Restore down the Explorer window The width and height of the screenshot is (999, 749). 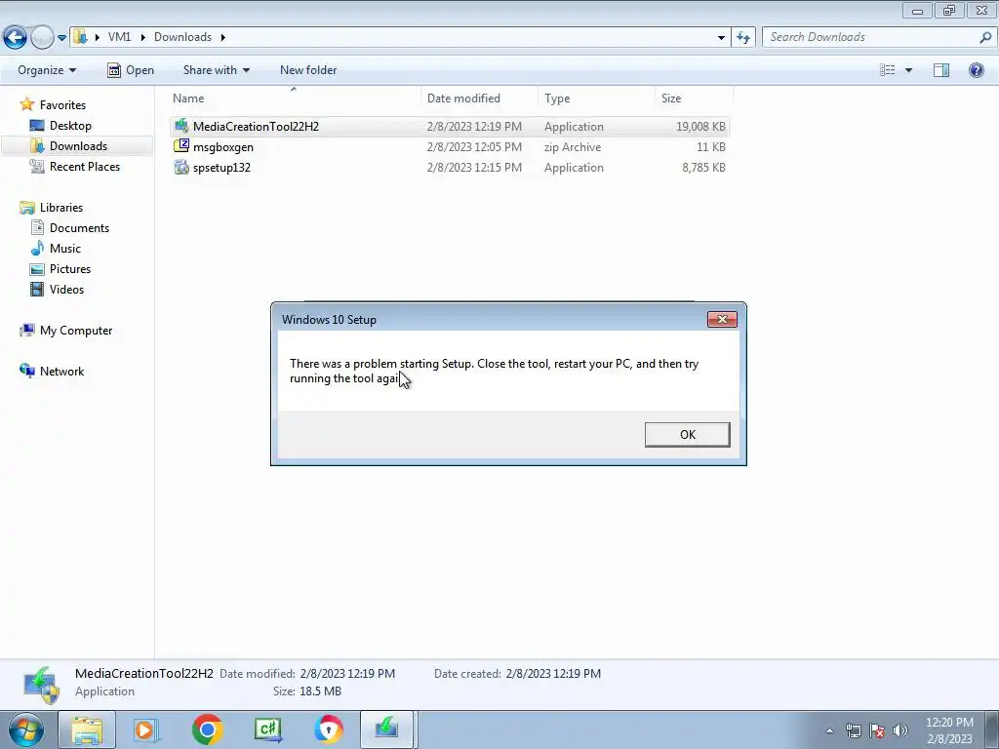(x=949, y=10)
